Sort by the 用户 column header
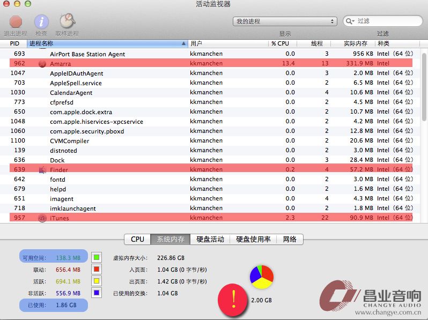Image resolution: width=428 pixels, height=320 pixels. (228, 43)
